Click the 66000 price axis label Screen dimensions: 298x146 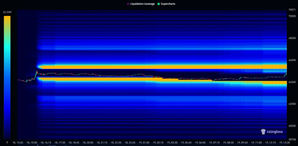click(x=292, y=60)
